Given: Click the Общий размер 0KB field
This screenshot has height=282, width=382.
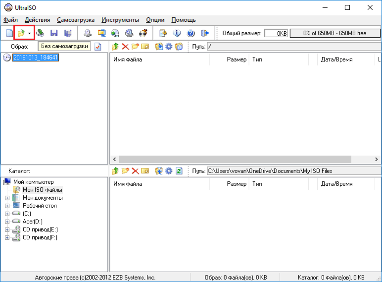Looking at the screenshot, I should click(x=276, y=33).
